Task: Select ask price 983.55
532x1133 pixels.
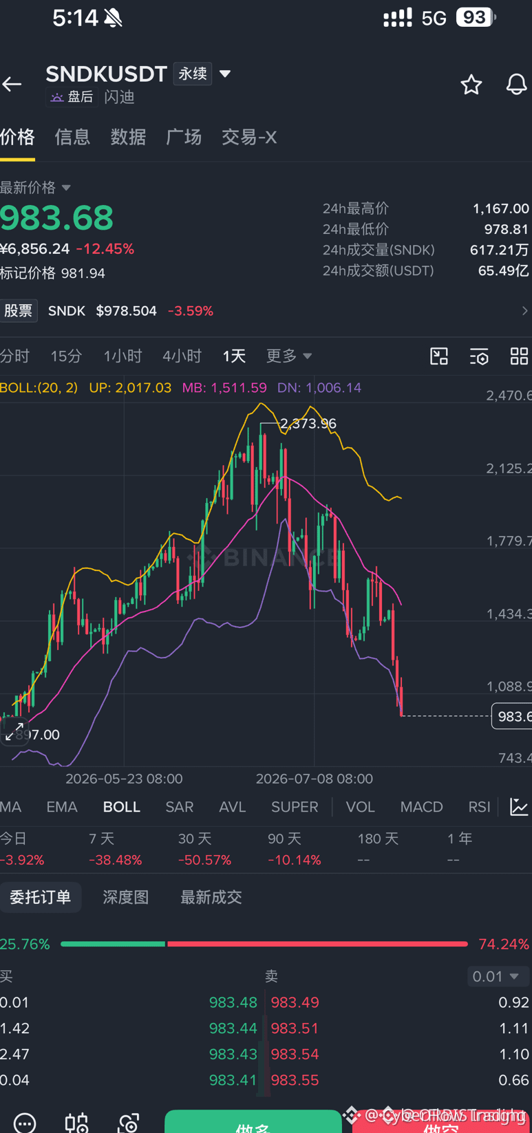Action: coord(295,1080)
